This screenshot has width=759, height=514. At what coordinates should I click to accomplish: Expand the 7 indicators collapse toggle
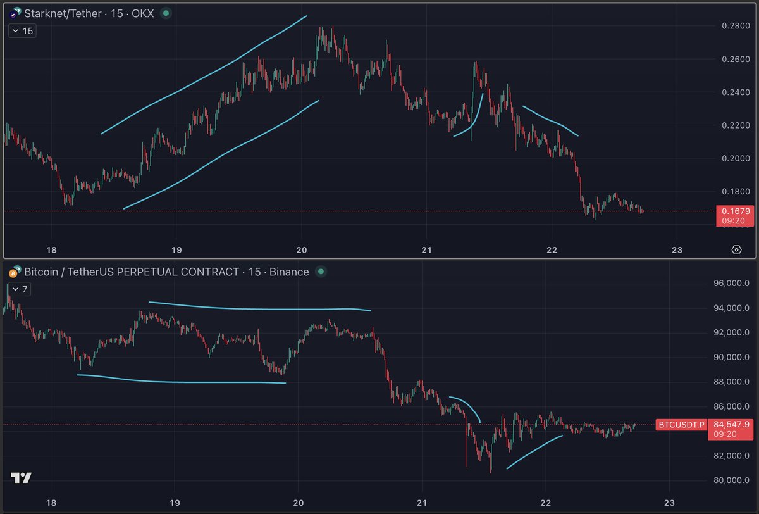pyautogui.click(x=19, y=289)
